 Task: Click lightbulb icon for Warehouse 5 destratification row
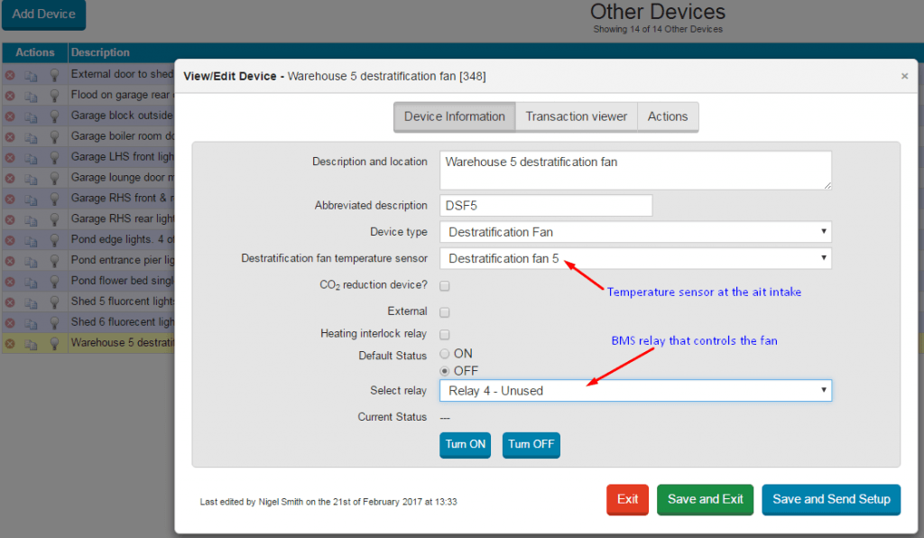coord(53,343)
